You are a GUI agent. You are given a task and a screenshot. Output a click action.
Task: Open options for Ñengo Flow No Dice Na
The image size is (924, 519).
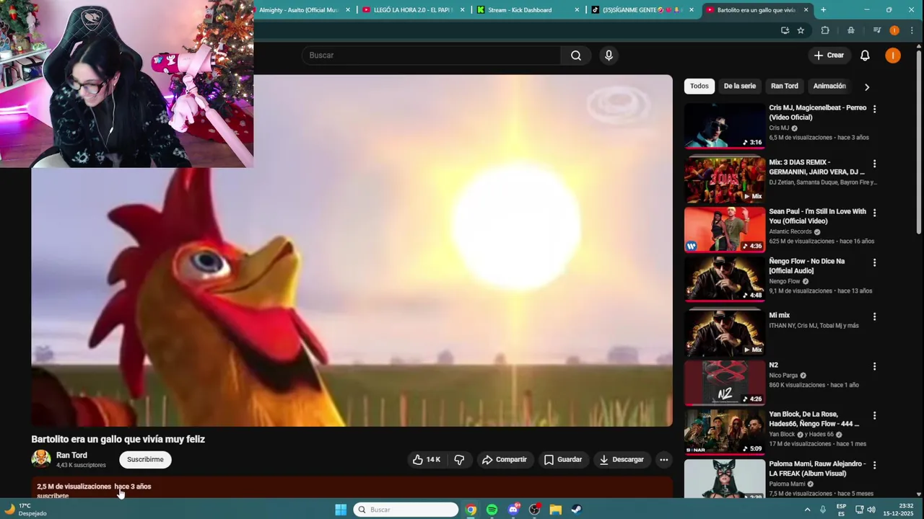click(x=874, y=262)
